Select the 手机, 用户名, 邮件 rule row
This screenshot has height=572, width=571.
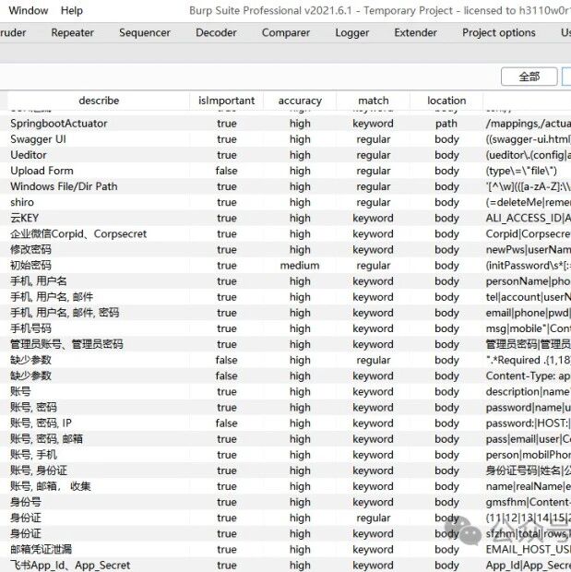285,296
